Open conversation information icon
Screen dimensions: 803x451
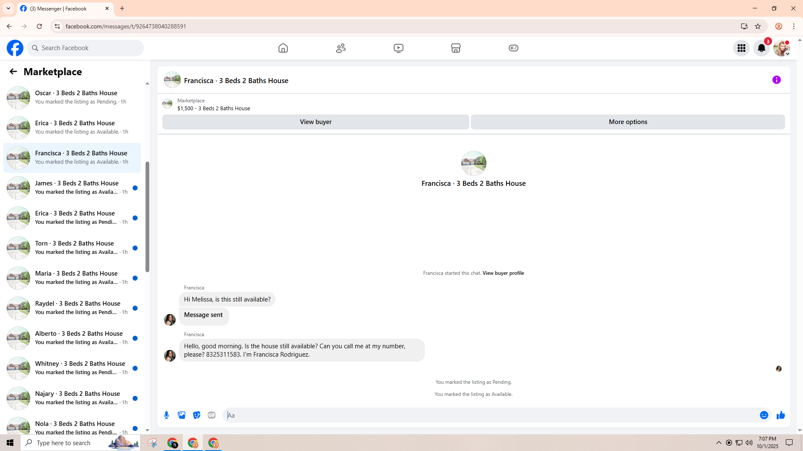click(777, 80)
